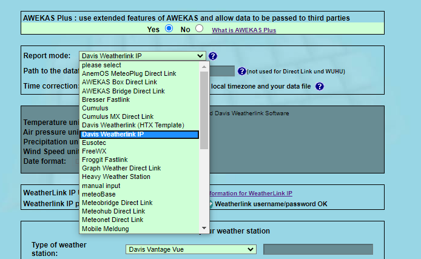Open the What is AWEKAS Plus link
This screenshot has width=421, height=259.
coord(244,30)
